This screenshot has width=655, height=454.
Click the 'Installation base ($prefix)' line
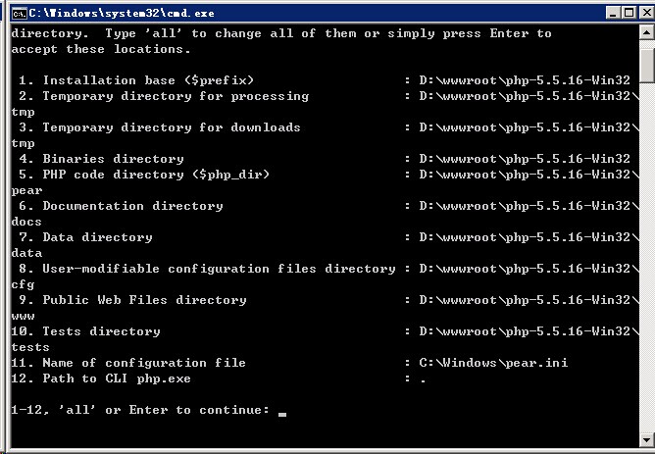[x=148, y=80]
